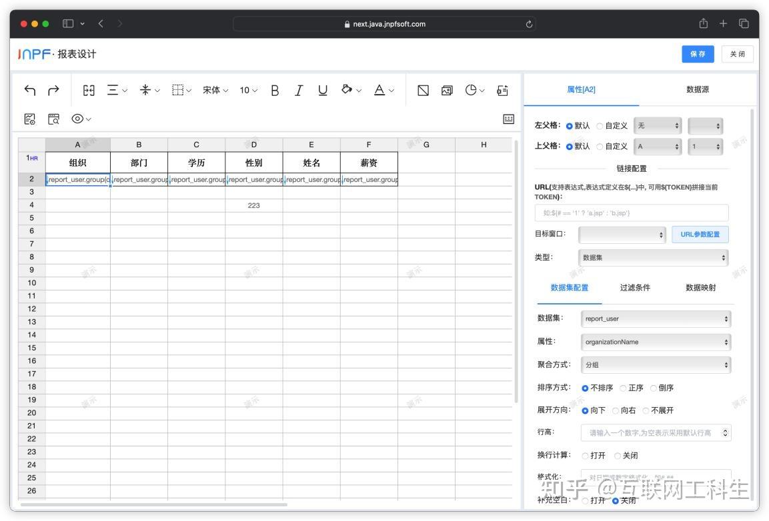Open the search form designer icon
This screenshot has height=521, width=769.
53,119
